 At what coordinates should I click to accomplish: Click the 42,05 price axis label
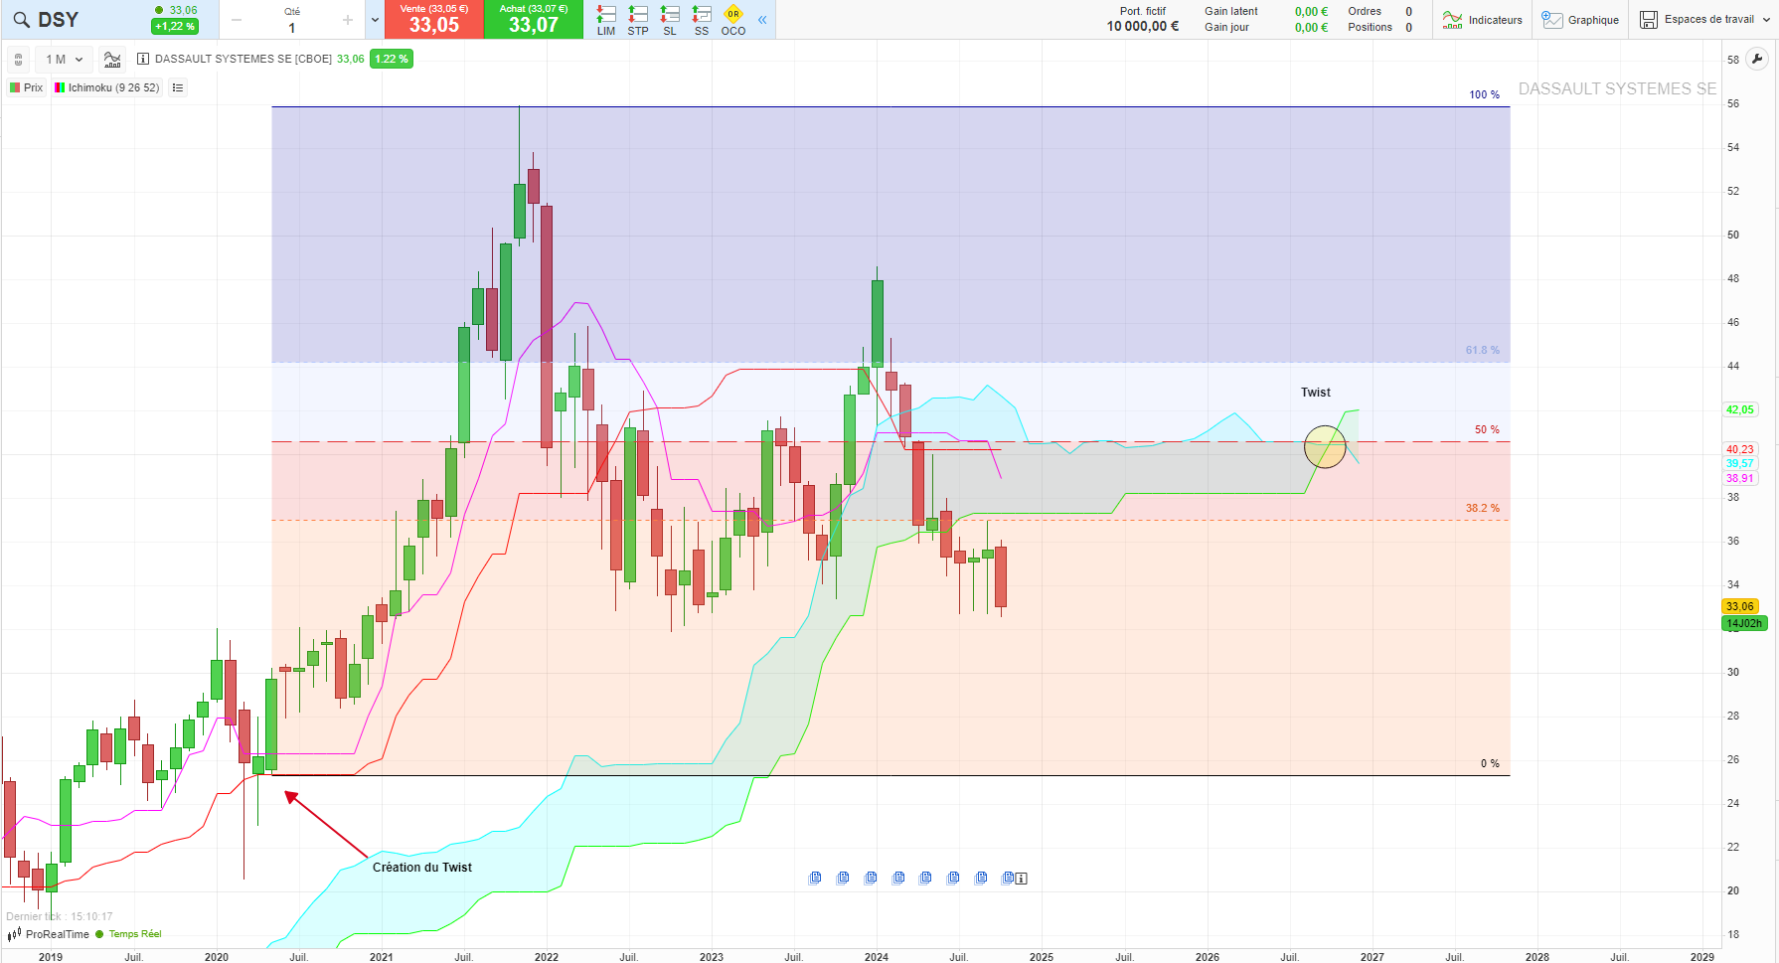tap(1740, 409)
